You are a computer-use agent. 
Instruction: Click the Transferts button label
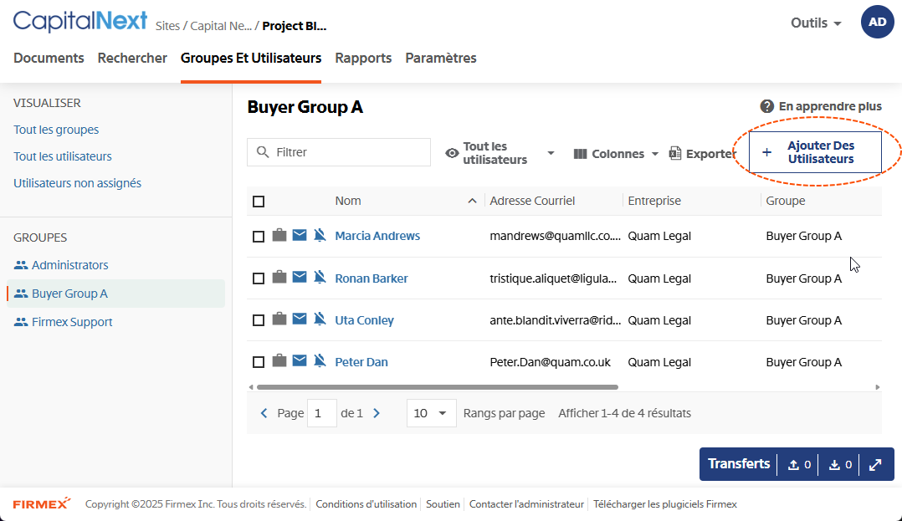(x=739, y=464)
